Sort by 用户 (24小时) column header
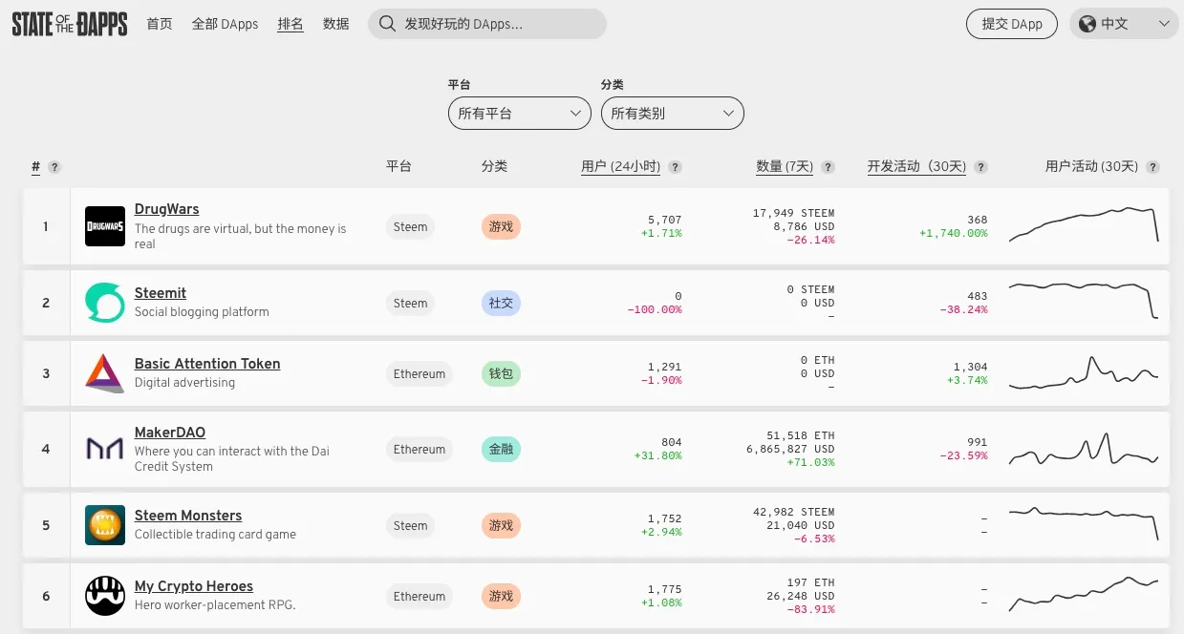 621,166
